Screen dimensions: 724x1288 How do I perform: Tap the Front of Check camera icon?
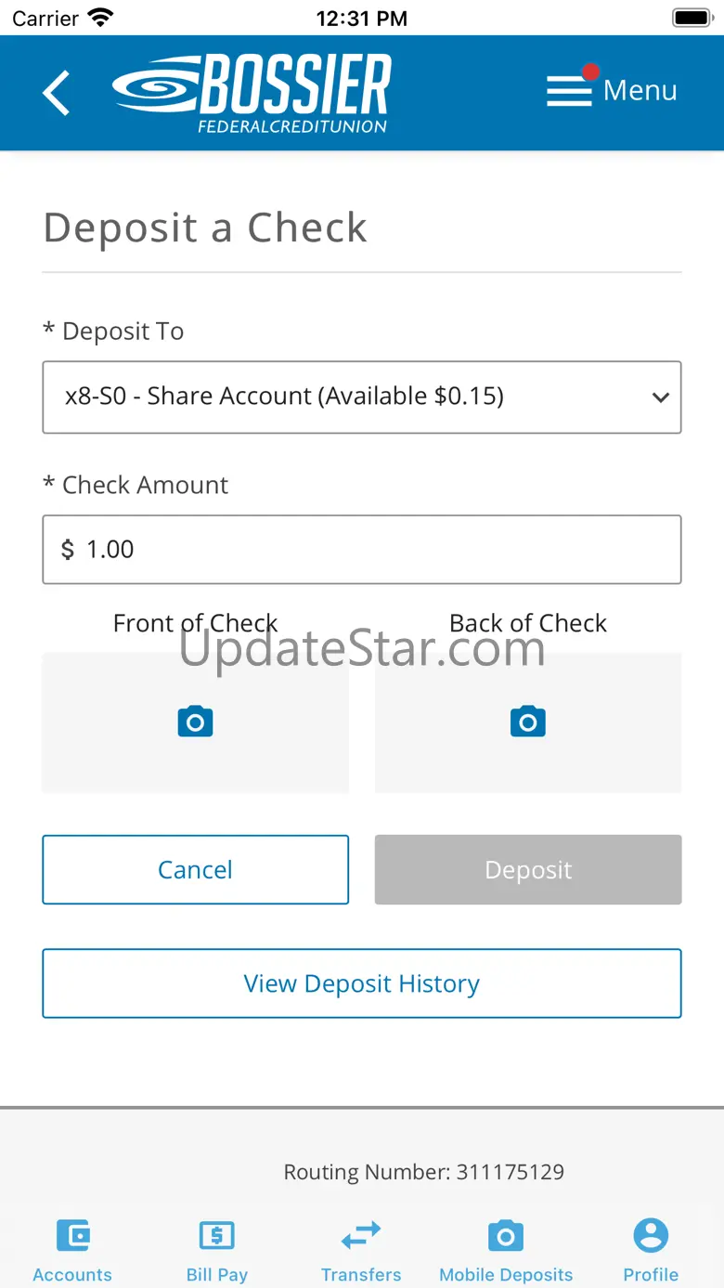[x=195, y=722]
